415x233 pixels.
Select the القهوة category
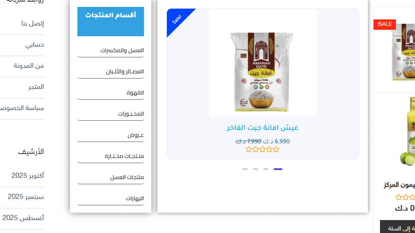point(135,93)
